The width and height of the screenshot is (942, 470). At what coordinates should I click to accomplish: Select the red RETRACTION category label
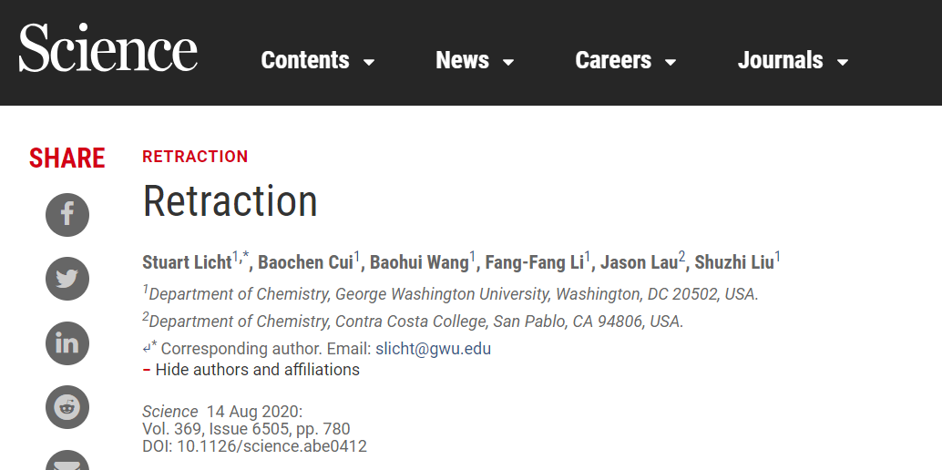(x=195, y=157)
